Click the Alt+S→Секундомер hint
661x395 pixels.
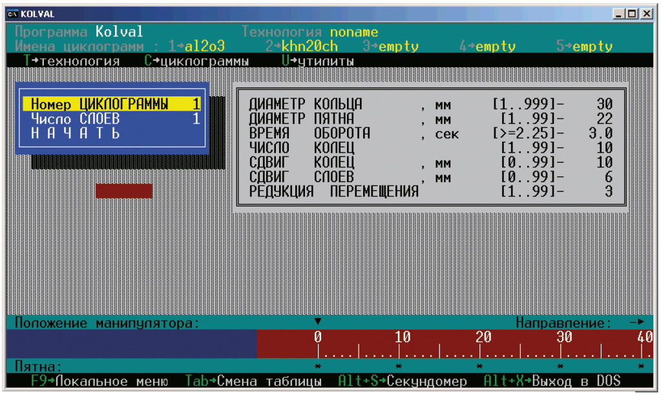(403, 381)
